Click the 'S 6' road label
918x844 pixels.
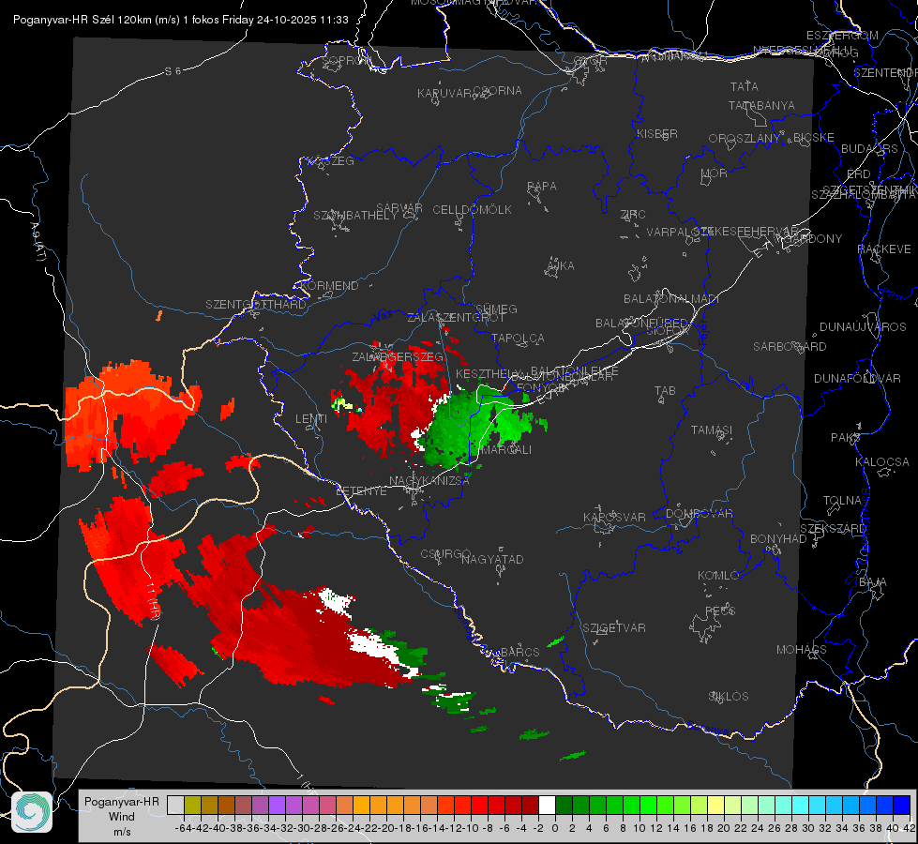[173, 71]
